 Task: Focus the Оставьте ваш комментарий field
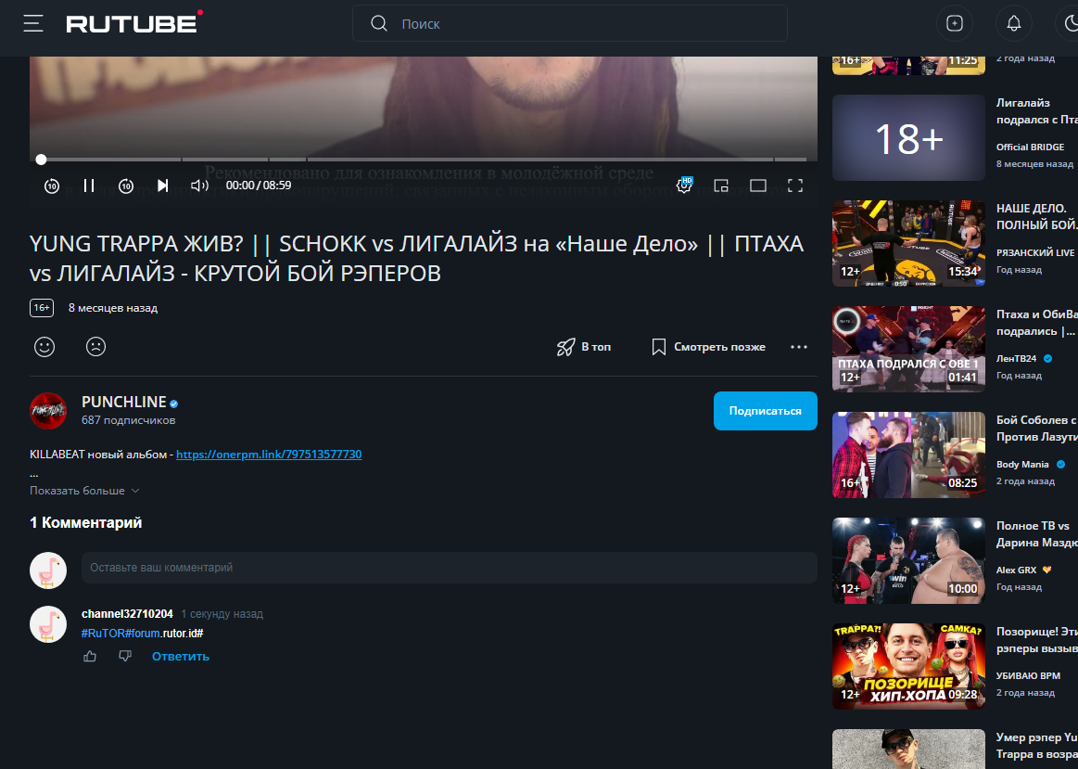click(x=449, y=568)
